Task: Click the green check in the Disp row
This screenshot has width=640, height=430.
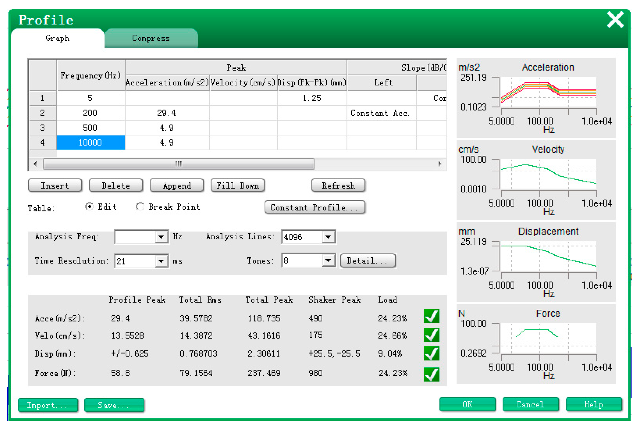Action: (431, 353)
